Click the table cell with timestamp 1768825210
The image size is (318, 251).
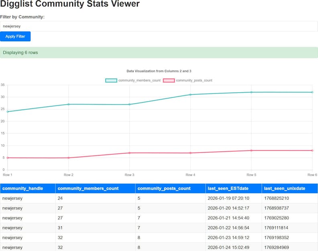coord(277,198)
